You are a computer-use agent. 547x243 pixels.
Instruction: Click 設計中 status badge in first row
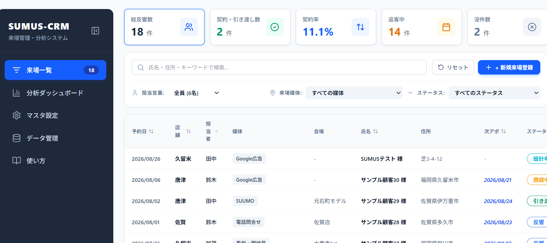[537, 159]
